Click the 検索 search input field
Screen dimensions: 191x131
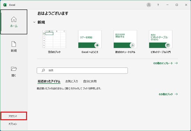click(x=82, y=70)
